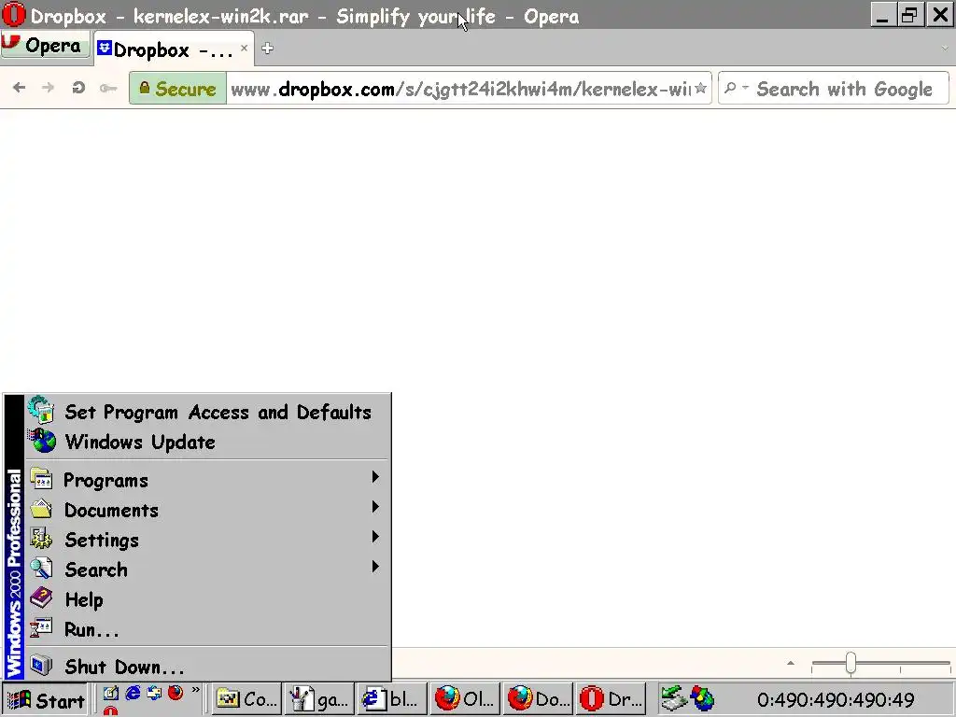Open the Search submenu
The image size is (956, 717).
207,569
